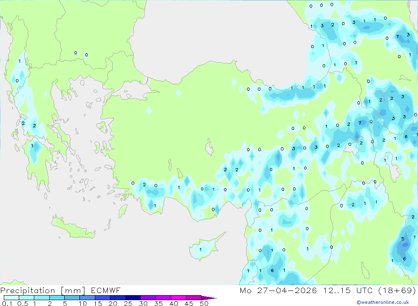This screenshot has width=418, height=306.
Task: Click the 0.5–1 mm legend color box
Action: tap(27, 298)
